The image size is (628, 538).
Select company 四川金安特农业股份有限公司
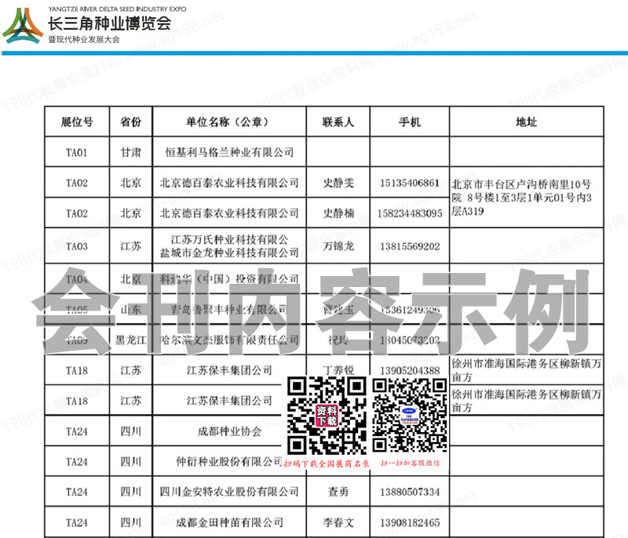[x=229, y=492]
